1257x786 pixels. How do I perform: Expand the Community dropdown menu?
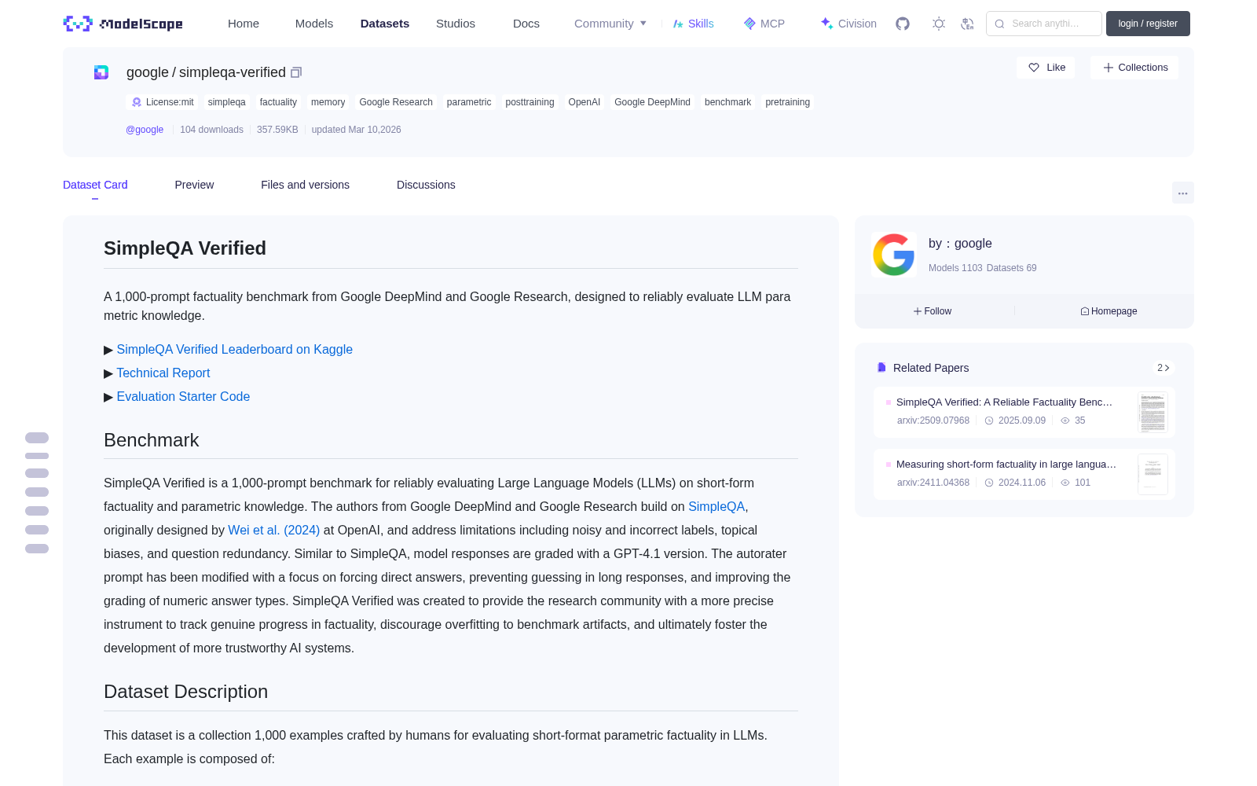(x=610, y=24)
